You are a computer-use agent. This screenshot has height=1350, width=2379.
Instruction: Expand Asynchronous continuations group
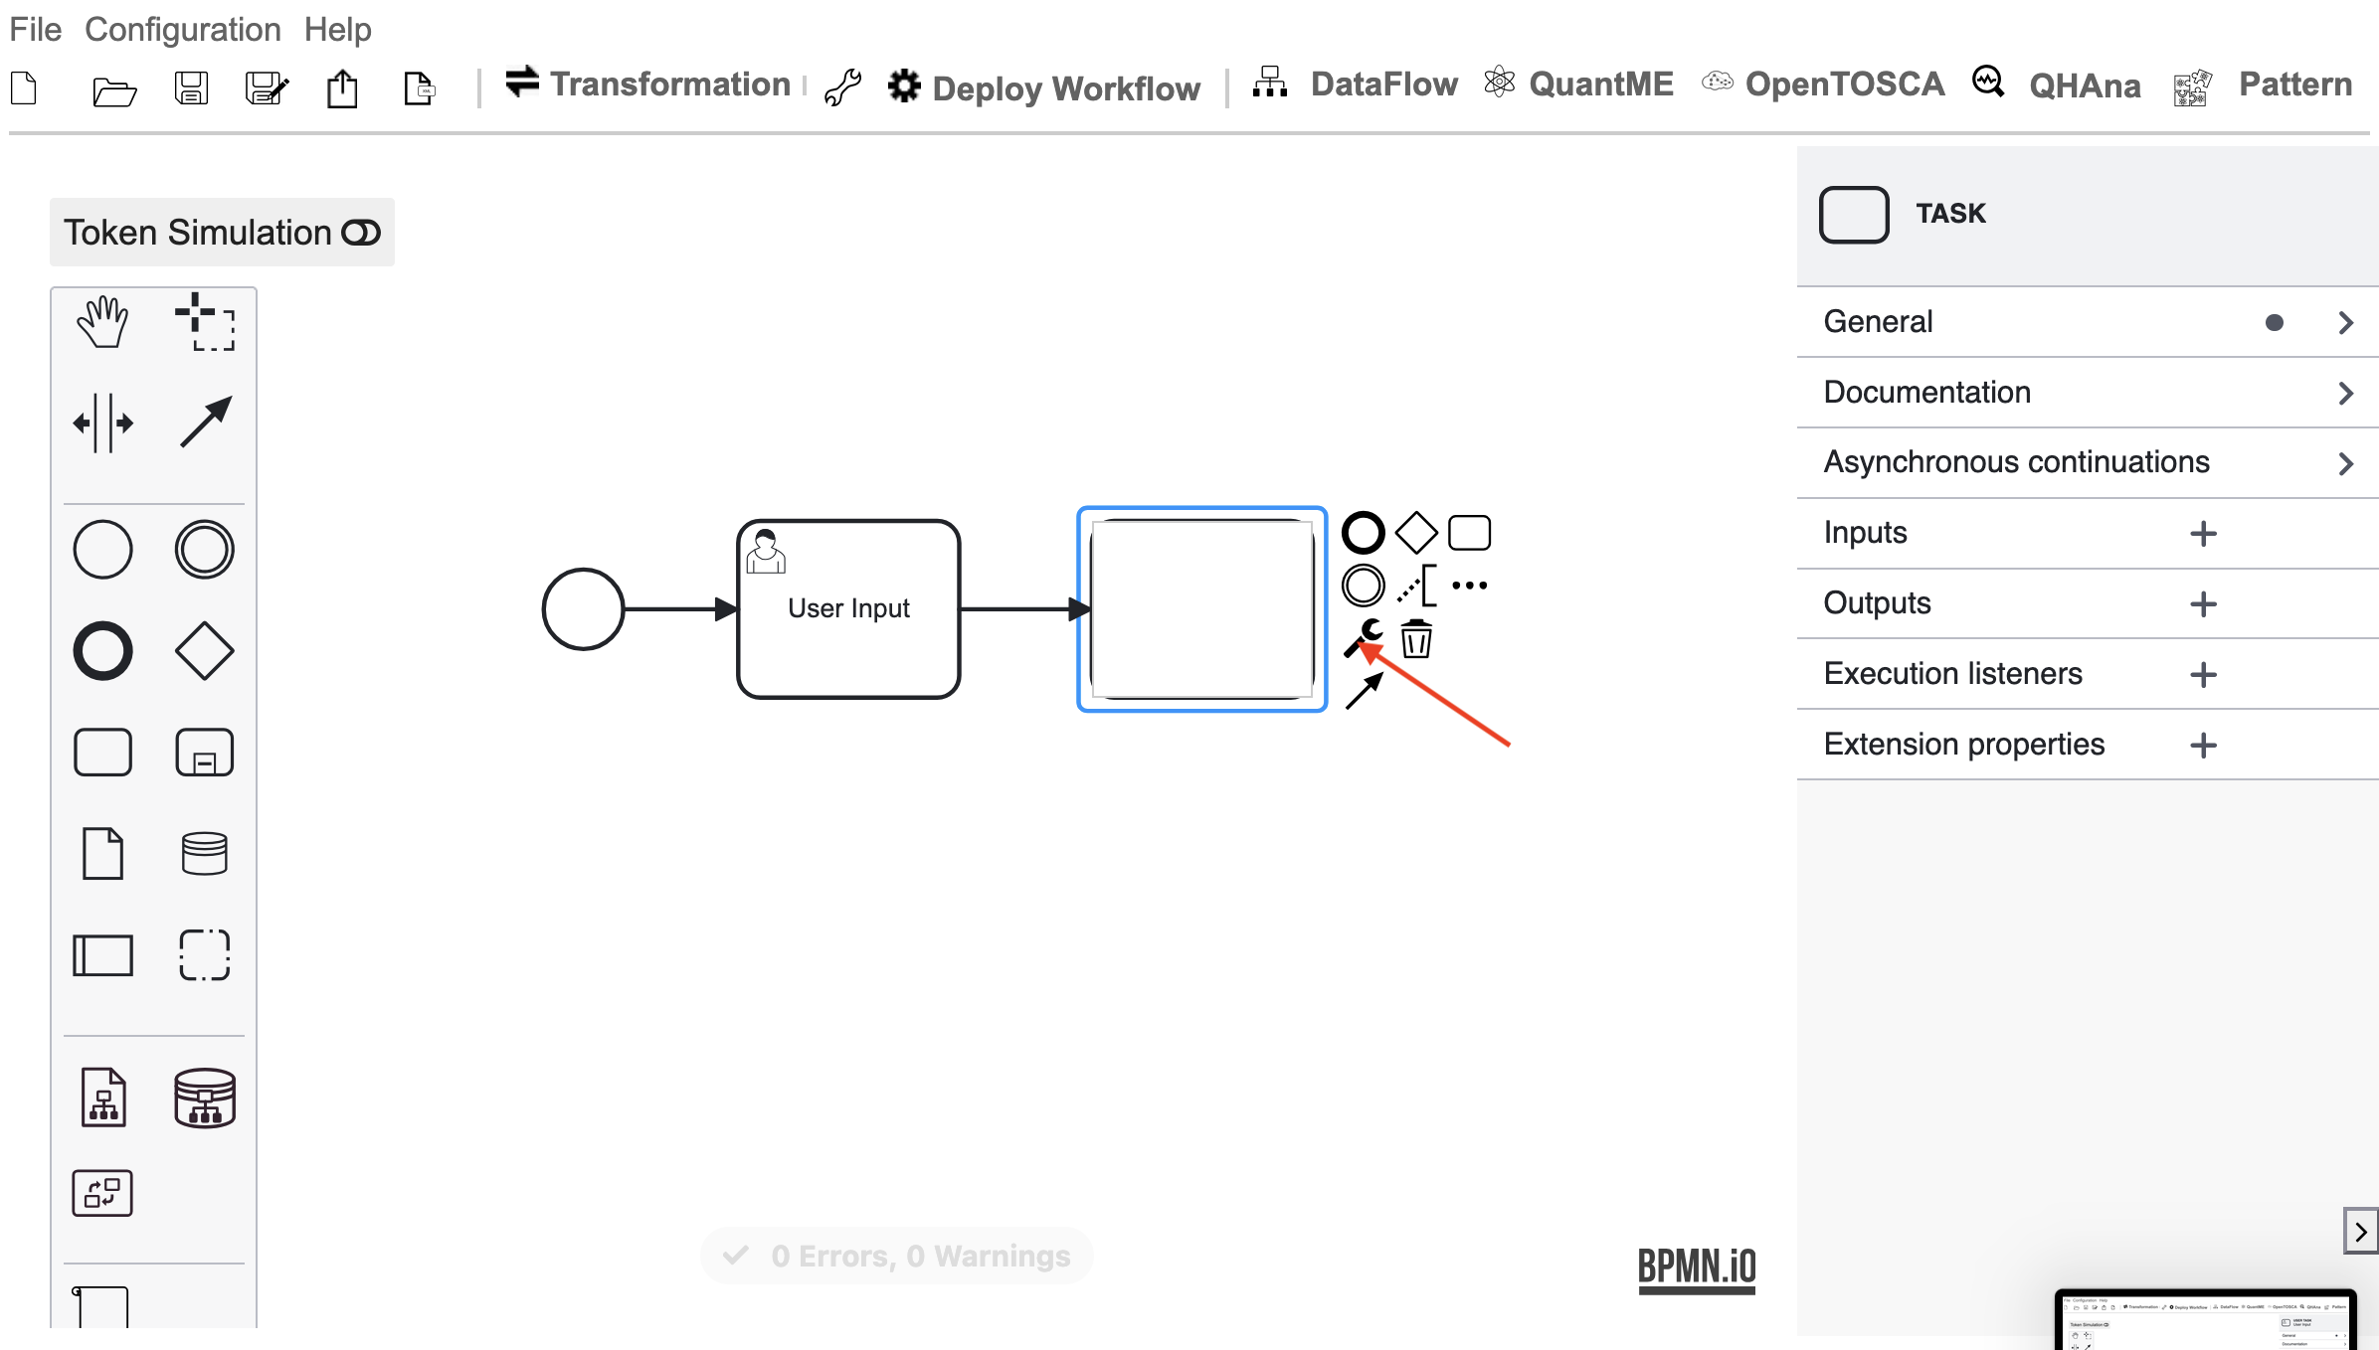[x=2088, y=462]
